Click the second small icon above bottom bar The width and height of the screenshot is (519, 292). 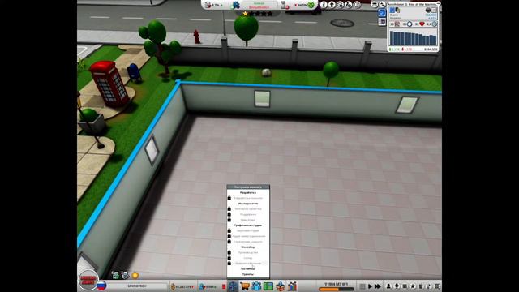(x=125, y=275)
